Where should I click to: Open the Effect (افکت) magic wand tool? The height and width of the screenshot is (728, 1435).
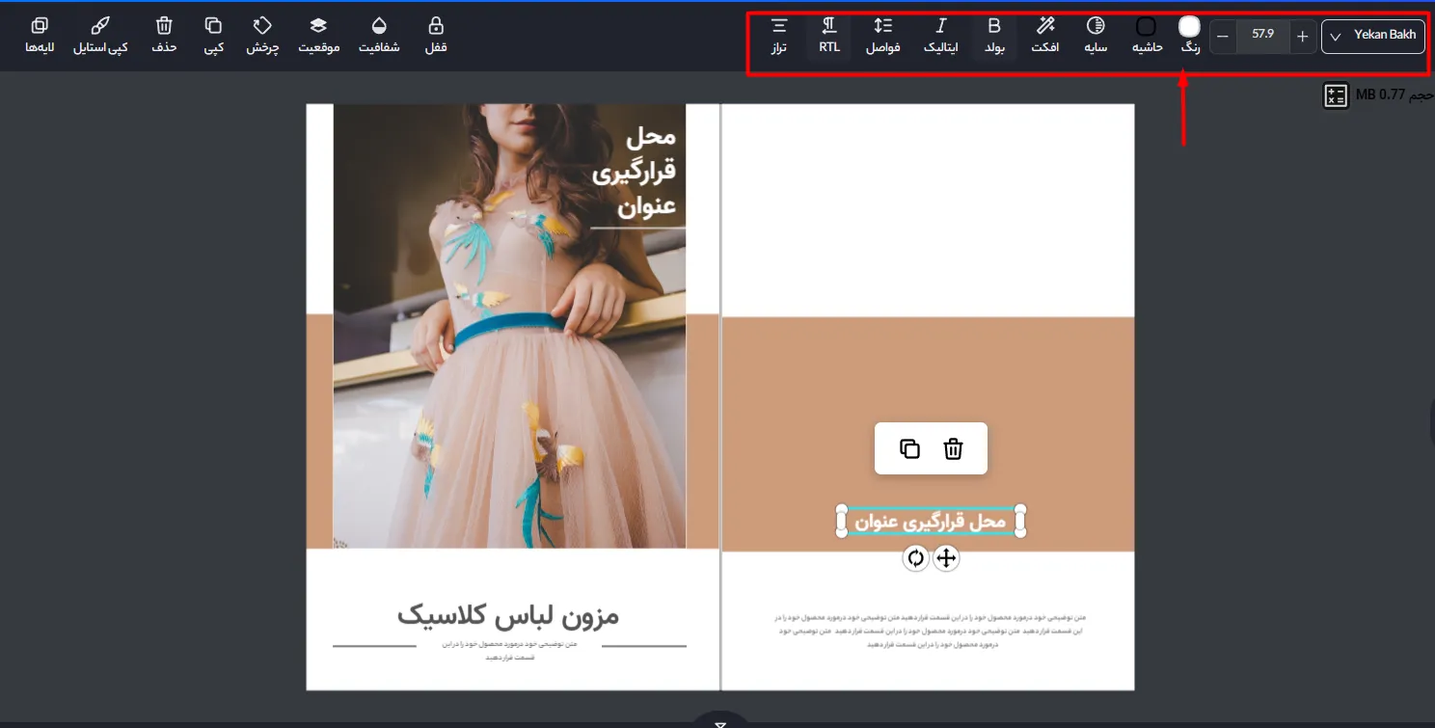pyautogui.click(x=1045, y=36)
